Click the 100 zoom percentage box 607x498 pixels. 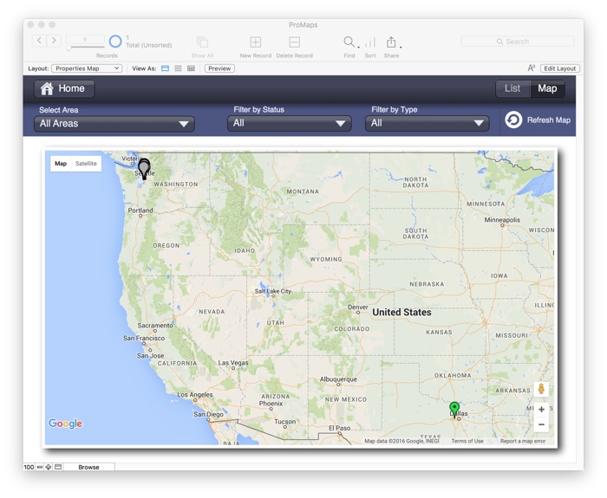click(x=29, y=467)
